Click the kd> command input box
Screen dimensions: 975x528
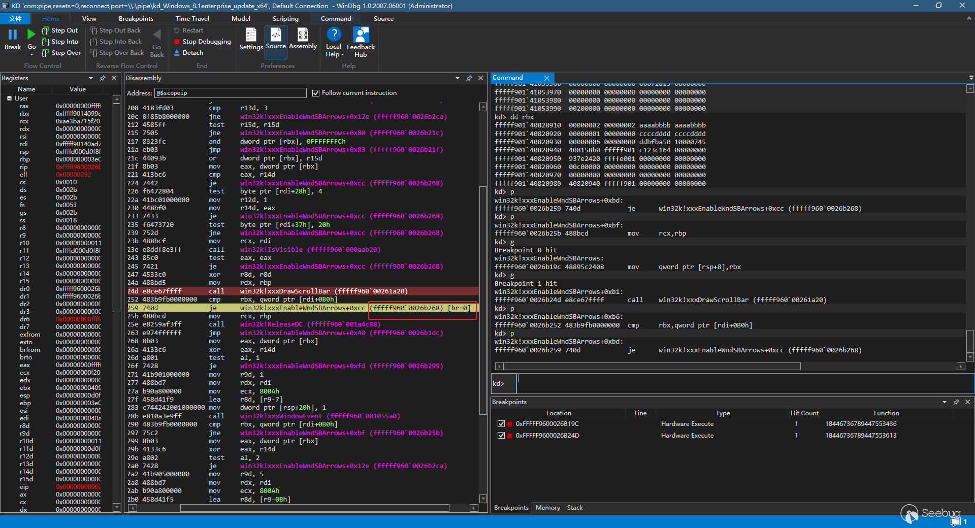745,383
